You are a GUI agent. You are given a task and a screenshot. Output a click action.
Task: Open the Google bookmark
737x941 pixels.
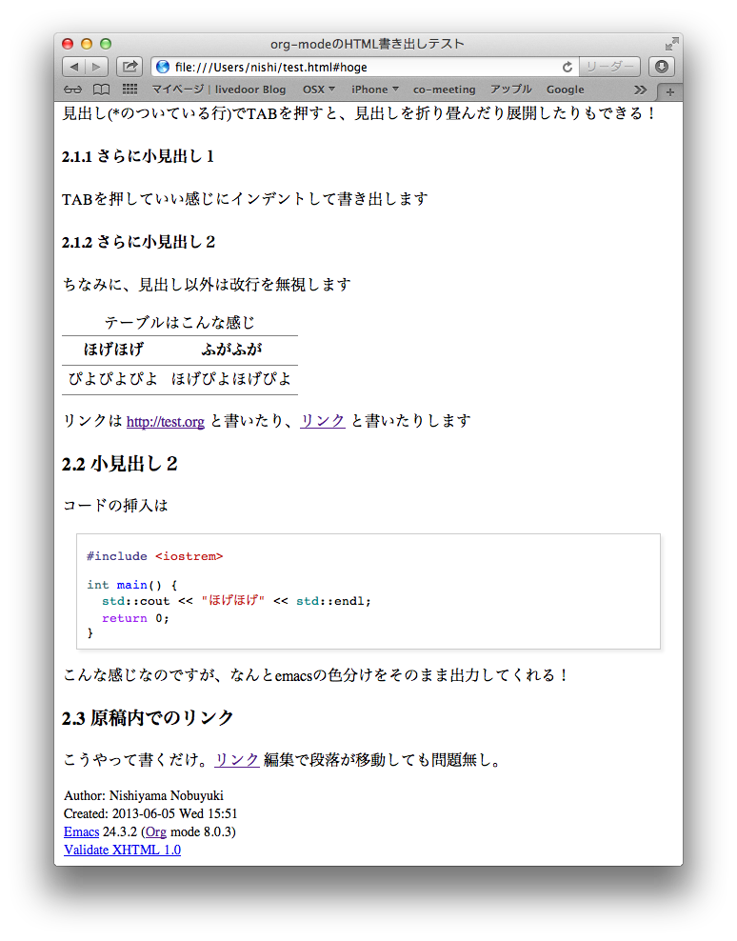tap(565, 90)
